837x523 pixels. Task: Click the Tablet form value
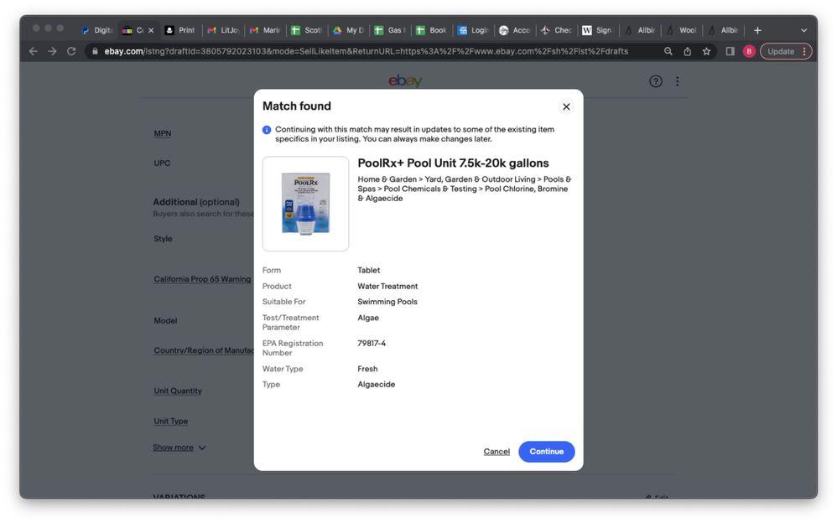(x=369, y=271)
